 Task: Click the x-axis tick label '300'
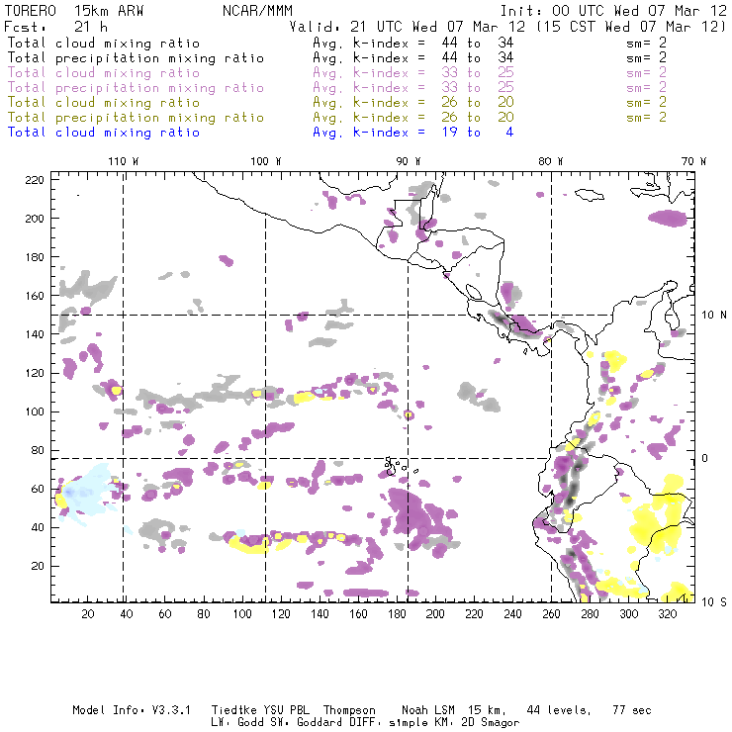tap(628, 614)
